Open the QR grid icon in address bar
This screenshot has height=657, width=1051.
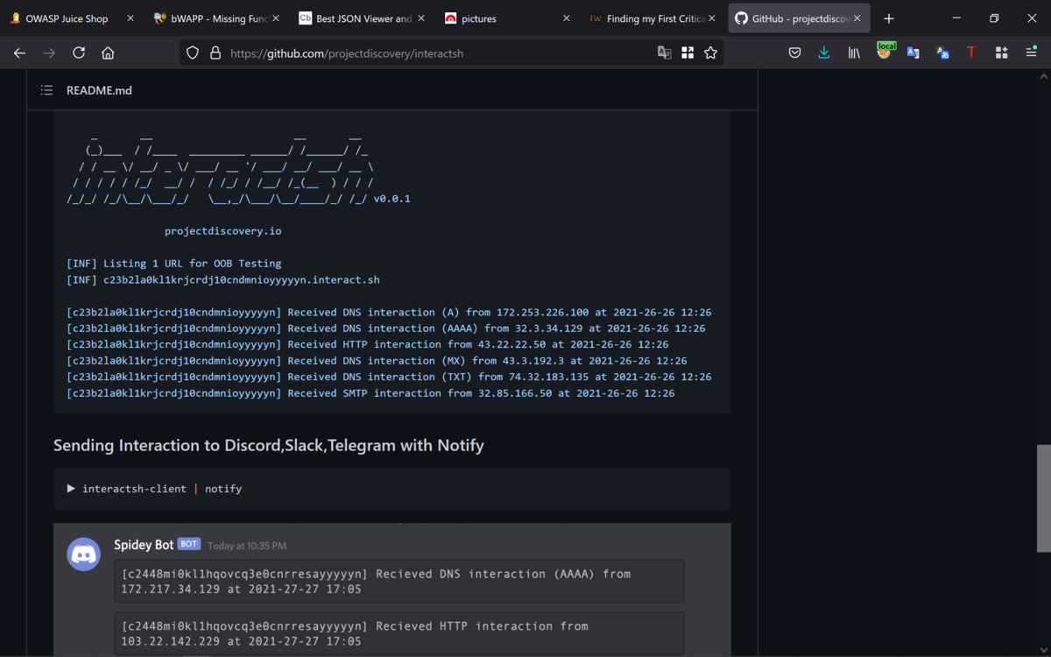[688, 53]
